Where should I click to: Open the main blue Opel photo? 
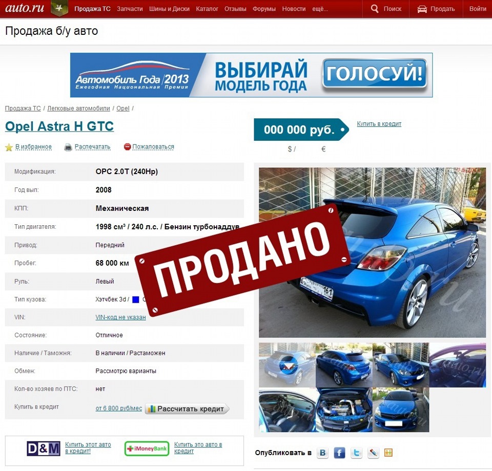(x=372, y=252)
